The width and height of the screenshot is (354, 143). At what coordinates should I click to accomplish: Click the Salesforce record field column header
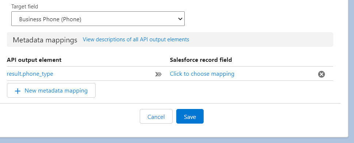pyautogui.click(x=201, y=60)
